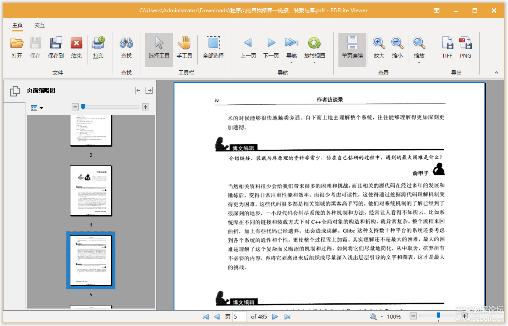Export pages using the TIFF icon

click(x=447, y=43)
